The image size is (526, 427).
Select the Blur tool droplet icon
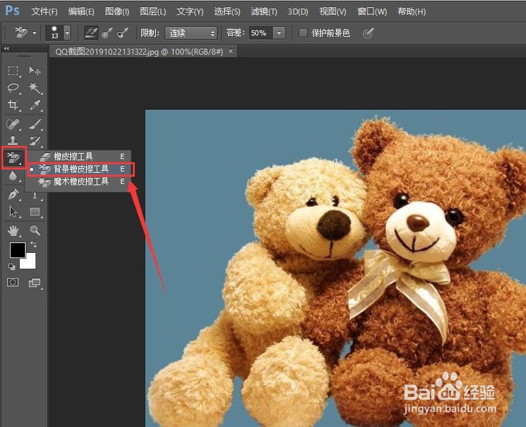[x=12, y=175]
